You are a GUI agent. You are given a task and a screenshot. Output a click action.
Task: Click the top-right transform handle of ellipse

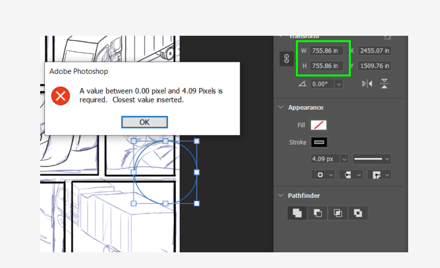click(196, 141)
